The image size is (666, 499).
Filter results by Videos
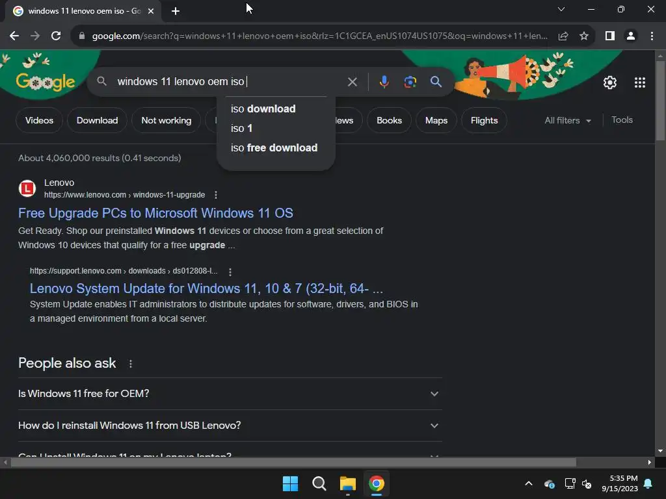(39, 120)
